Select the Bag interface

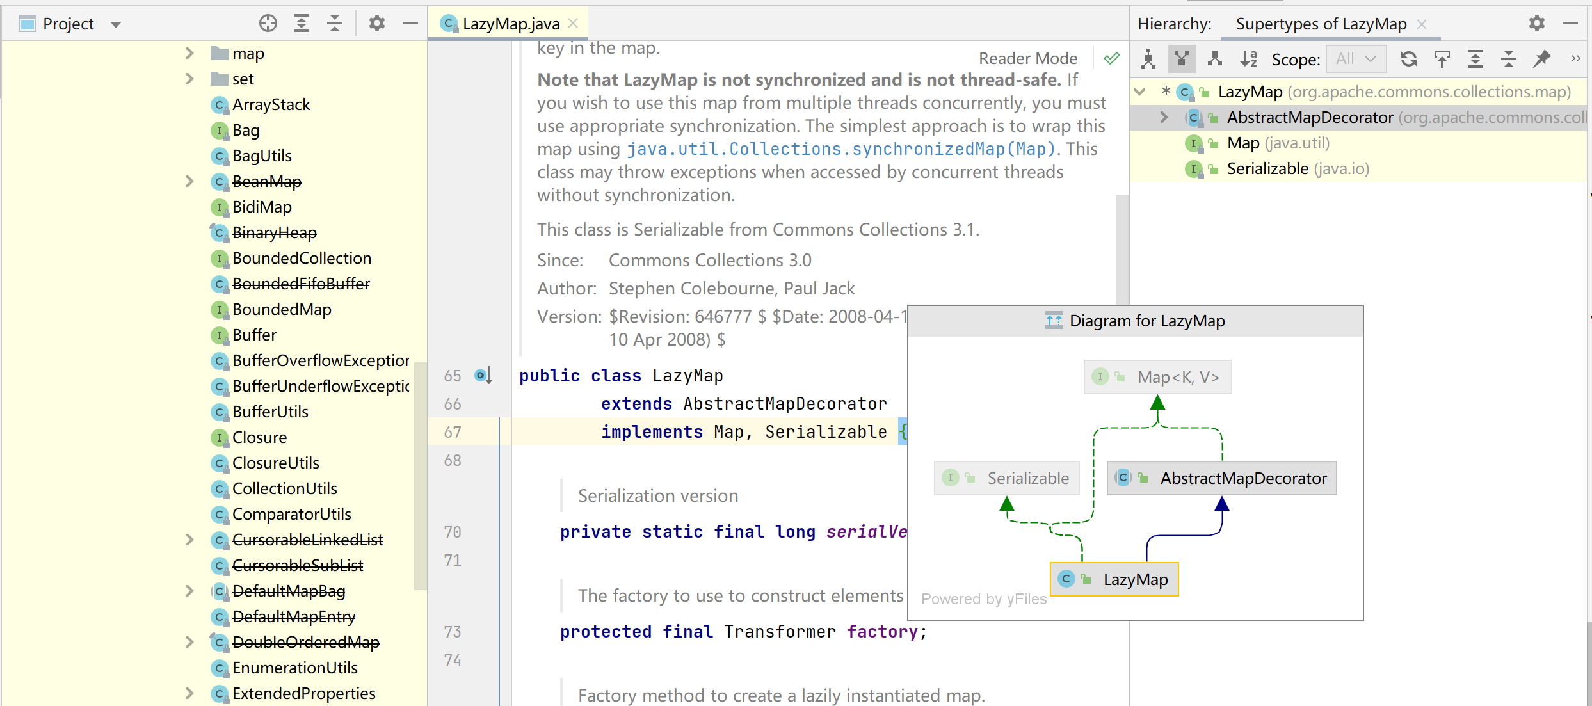[x=246, y=130]
